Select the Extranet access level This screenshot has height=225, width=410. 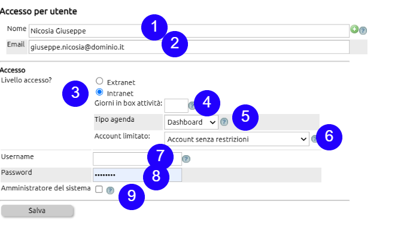point(99,81)
